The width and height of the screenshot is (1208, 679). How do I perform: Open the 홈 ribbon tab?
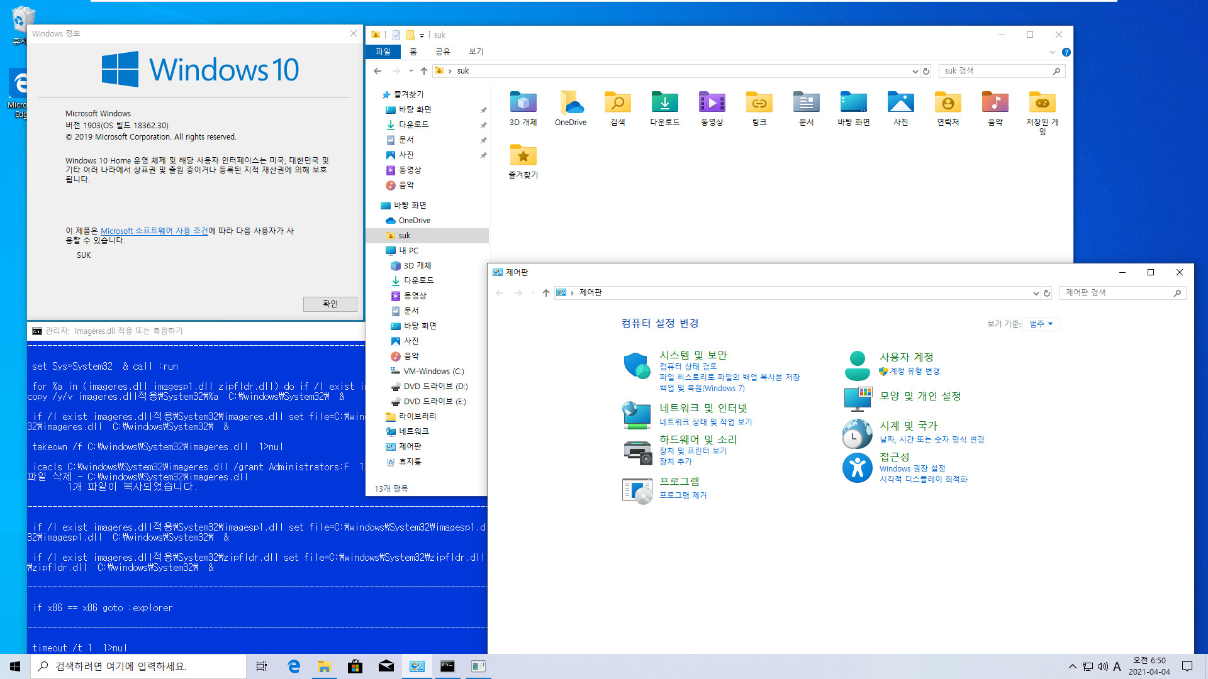click(x=413, y=52)
